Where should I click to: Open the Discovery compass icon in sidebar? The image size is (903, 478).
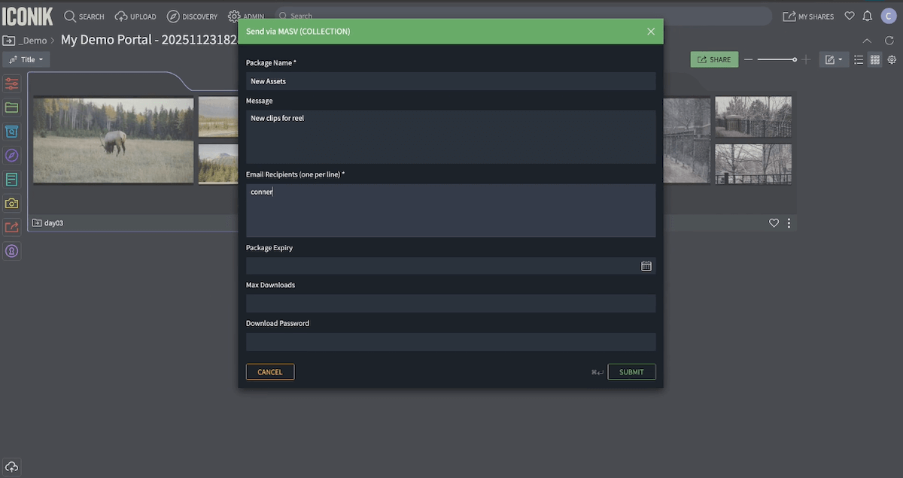11,156
